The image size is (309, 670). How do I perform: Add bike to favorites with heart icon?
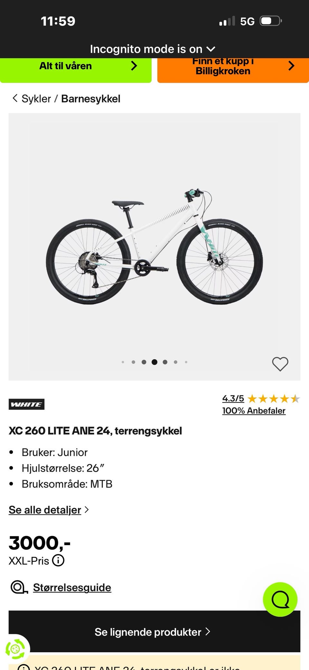[x=280, y=364]
